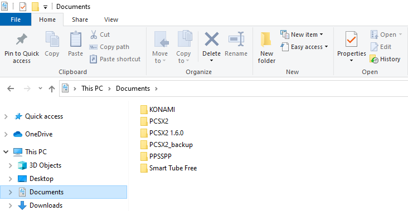Click the Cut scissors icon
This screenshot has height=211, width=408.
94,35
